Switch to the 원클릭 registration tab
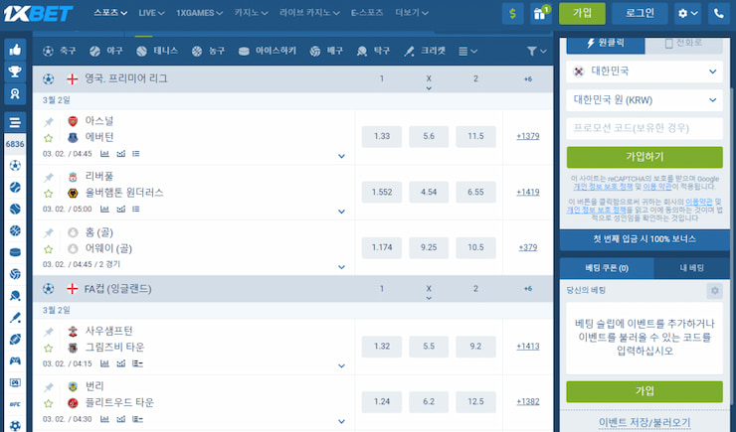The height and width of the screenshot is (432, 736). point(606,44)
